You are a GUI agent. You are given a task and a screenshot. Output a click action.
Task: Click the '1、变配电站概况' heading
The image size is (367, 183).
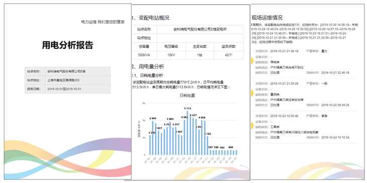click(151, 18)
